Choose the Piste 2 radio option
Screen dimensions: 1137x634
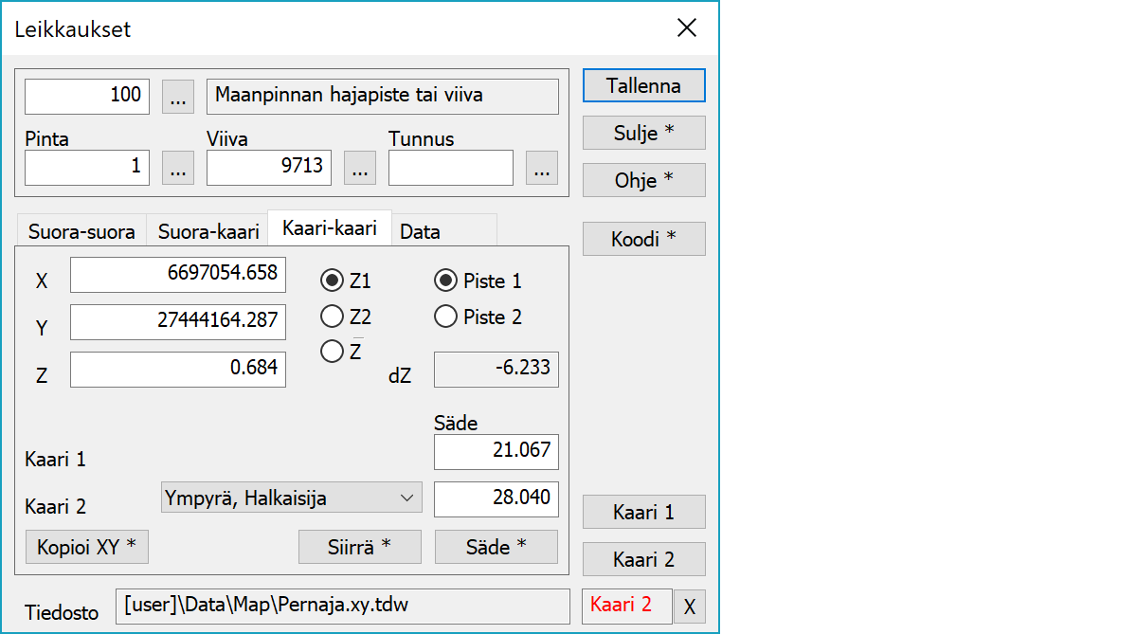445,317
